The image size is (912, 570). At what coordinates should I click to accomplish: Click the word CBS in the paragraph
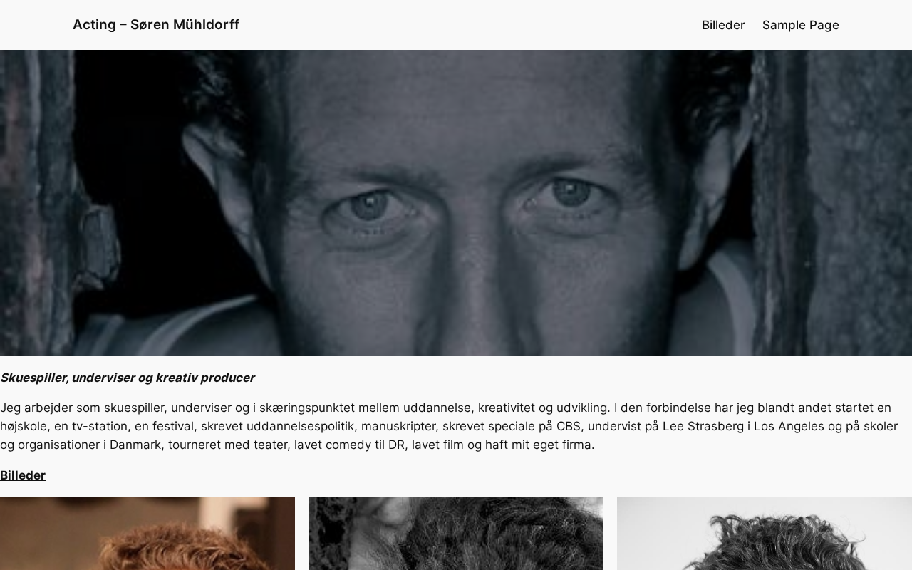569,426
